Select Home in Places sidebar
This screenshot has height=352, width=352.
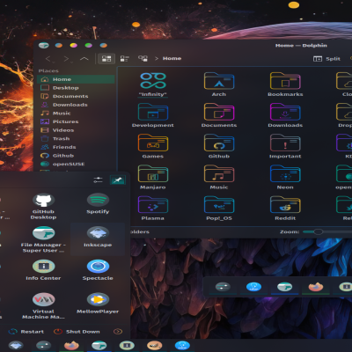pos(76,79)
